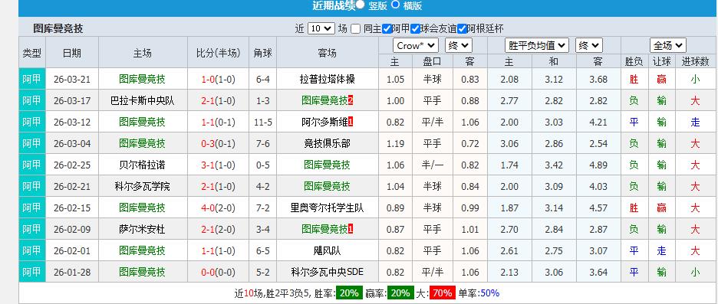718x304 pixels.
Task: Uncheck the 球会友谊 checkbox
Action: coord(415,29)
